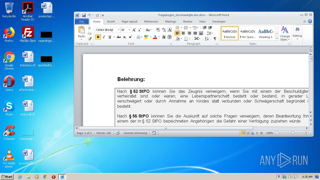This screenshot has width=320, height=180.
Task: Open Paste options dropdown arrow
Action: click(x=81, y=39)
